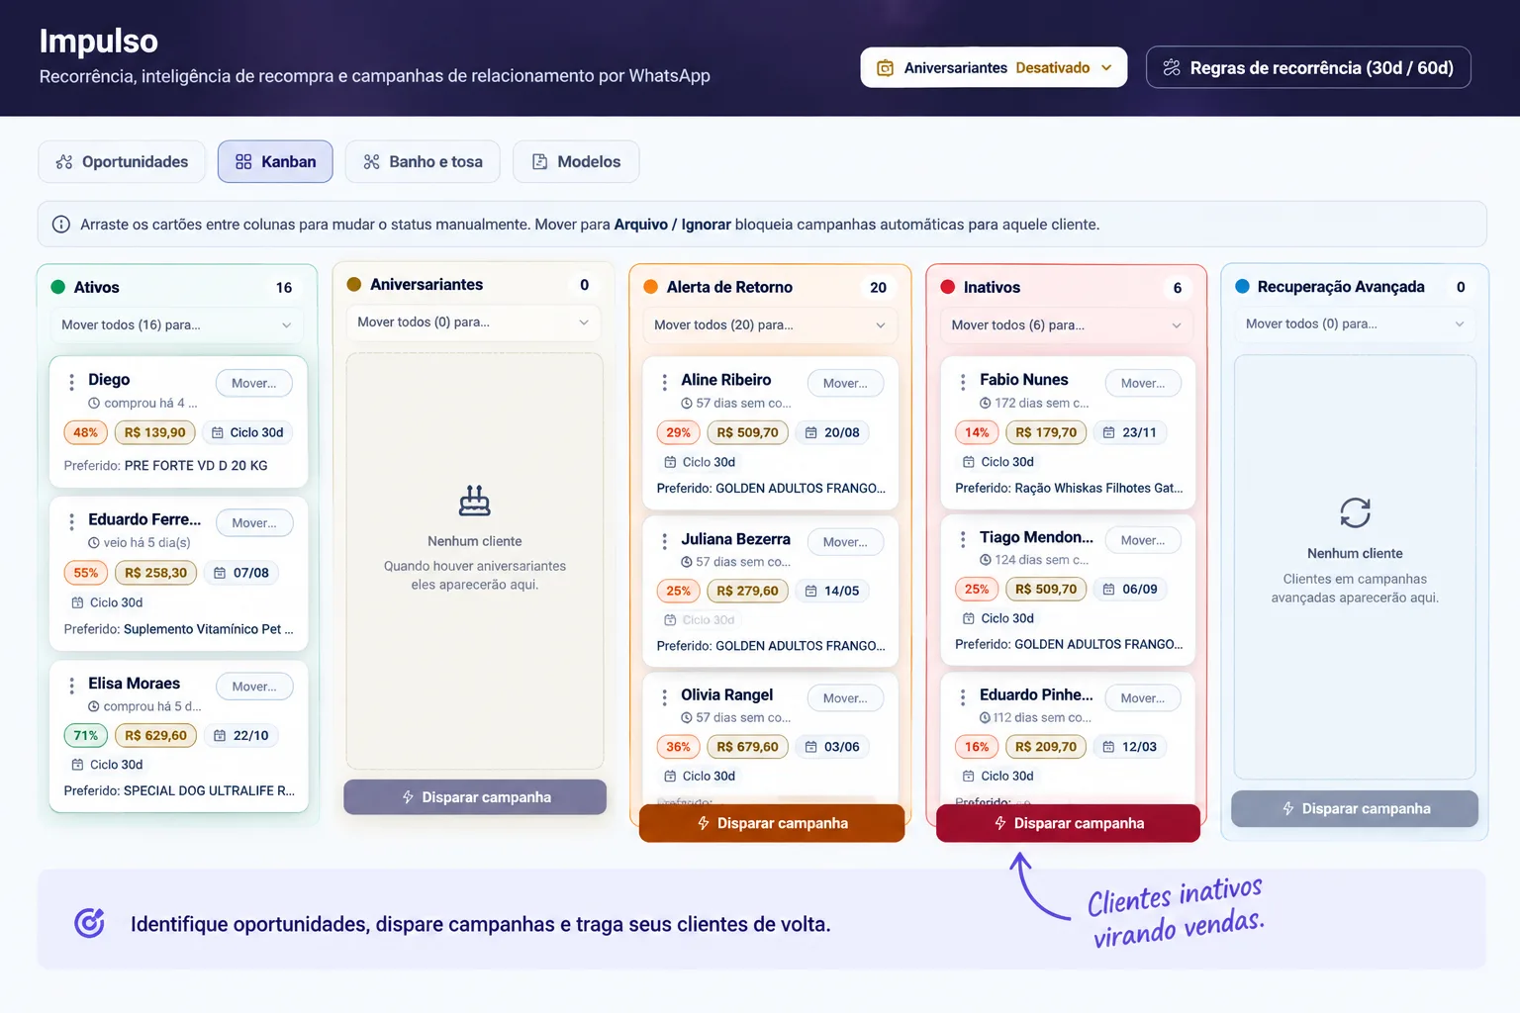Open Mover dropdown on Tiago Mendon... card
Viewport: 1520px width, 1013px height.
(x=1143, y=540)
